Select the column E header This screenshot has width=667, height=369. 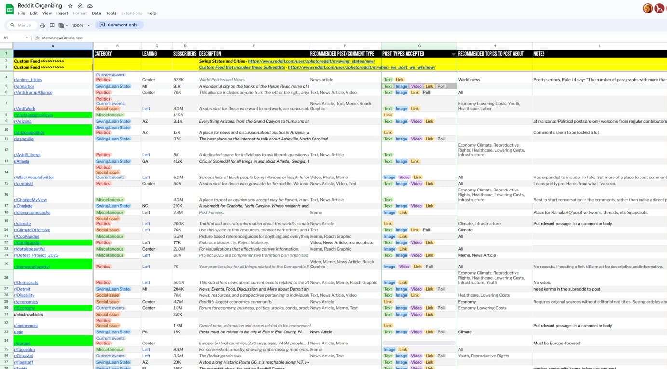253,46
